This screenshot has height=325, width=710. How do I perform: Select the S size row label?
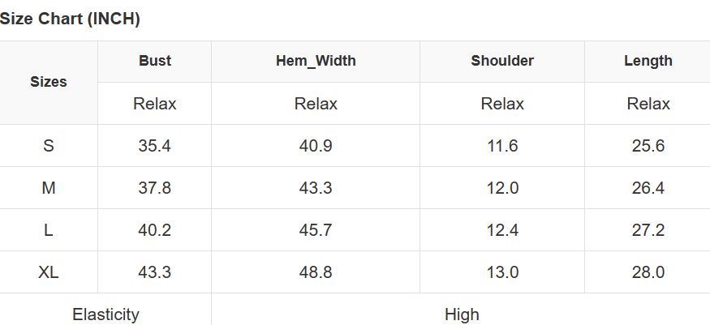(49, 146)
